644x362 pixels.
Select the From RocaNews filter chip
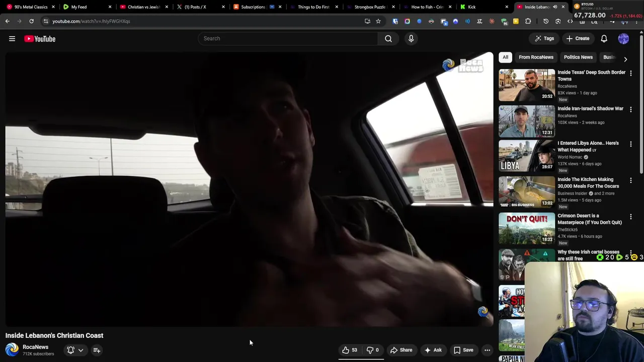536,57
